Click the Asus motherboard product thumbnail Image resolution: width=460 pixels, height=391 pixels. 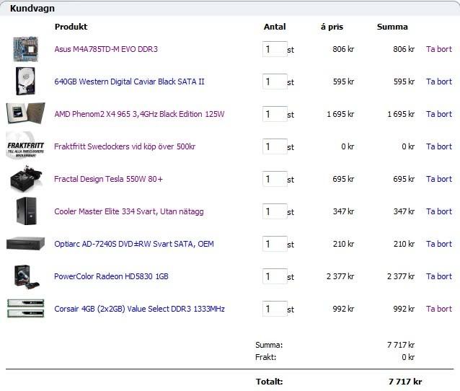click(x=25, y=49)
